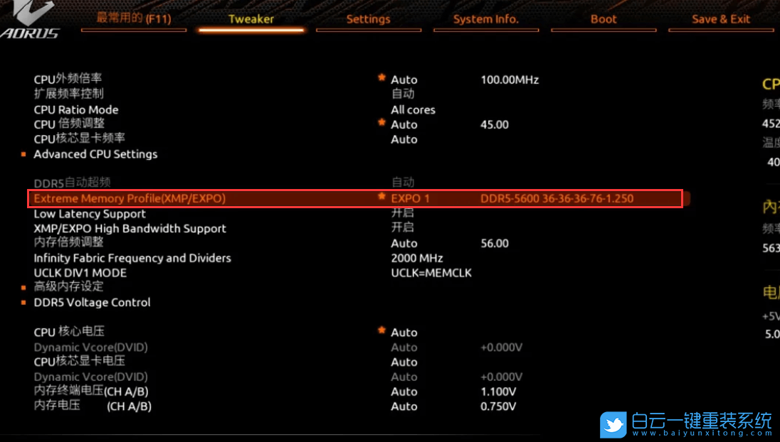The width and height of the screenshot is (780, 442).
Task: Go to the Save & Exit tab
Action: coord(720,19)
